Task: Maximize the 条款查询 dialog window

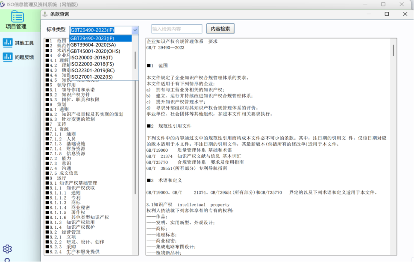Action: pyautogui.click(x=387, y=14)
